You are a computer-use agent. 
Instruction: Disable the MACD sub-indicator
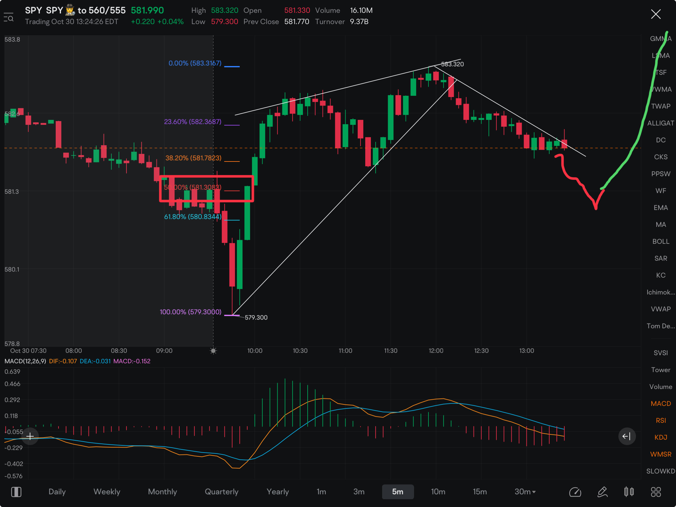coord(661,404)
